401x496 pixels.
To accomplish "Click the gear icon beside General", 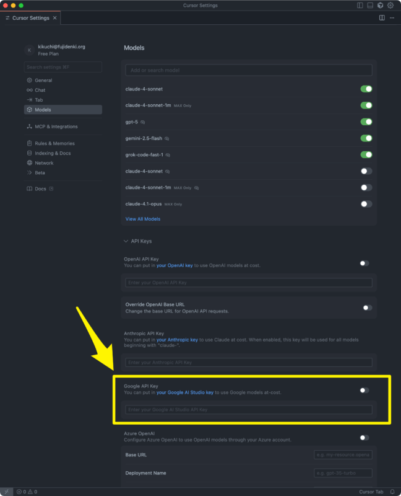I will point(29,80).
